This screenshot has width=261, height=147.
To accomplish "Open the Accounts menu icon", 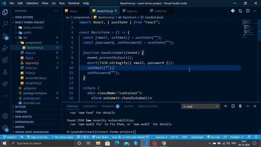I will [x=5, y=116].
